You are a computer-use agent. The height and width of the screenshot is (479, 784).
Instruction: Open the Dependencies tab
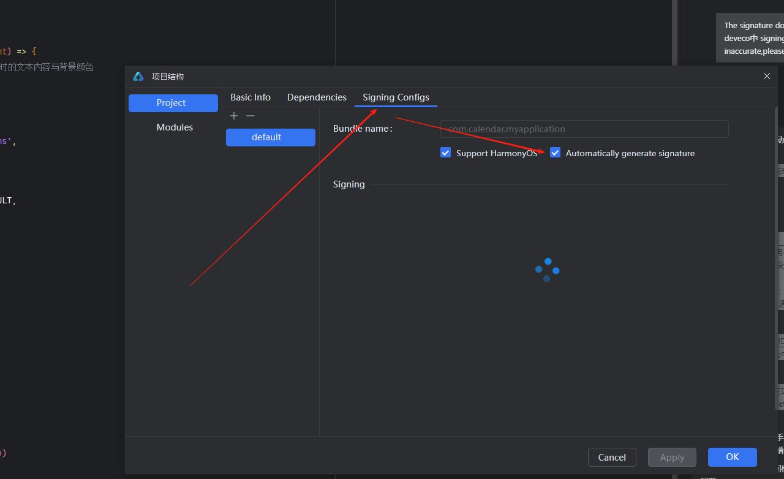(317, 97)
